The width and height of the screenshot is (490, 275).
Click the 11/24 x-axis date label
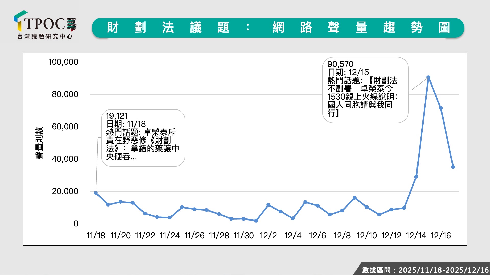[170, 236]
